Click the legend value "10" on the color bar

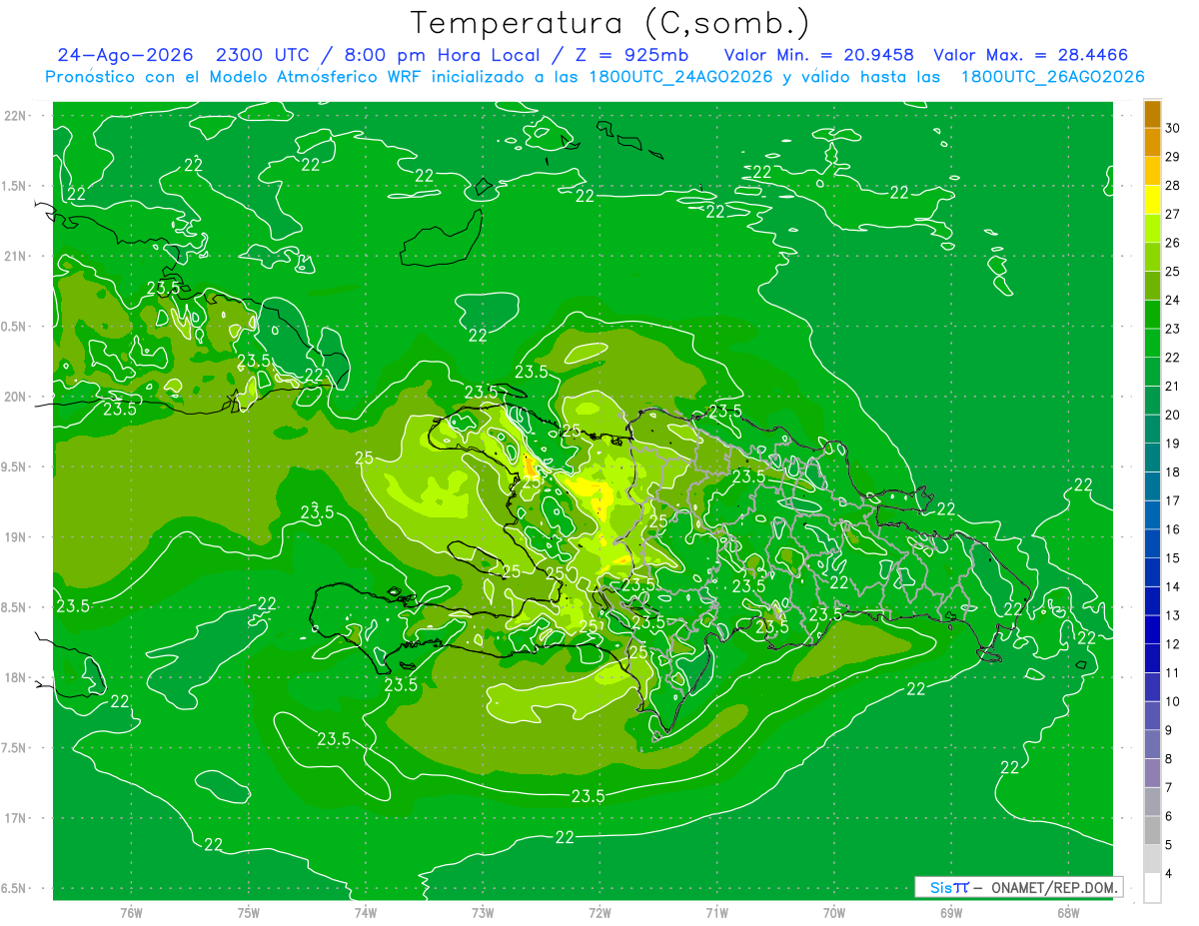pyautogui.click(x=1173, y=702)
